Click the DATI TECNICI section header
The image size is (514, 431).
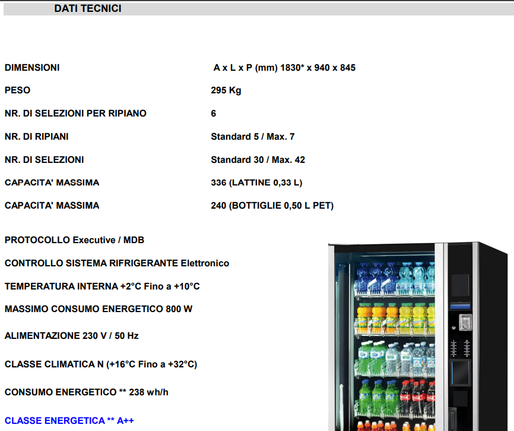pos(88,8)
